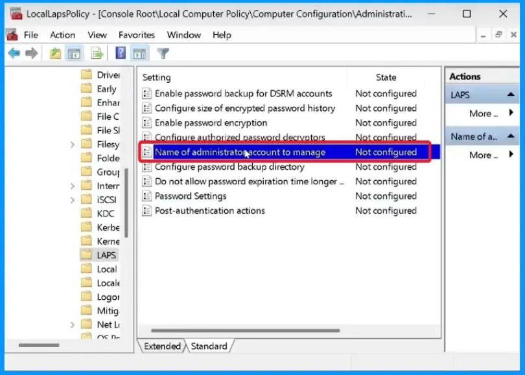Viewport: 525px width, 375px height.
Task: Click policy icon for Password Settings
Action: (146, 196)
